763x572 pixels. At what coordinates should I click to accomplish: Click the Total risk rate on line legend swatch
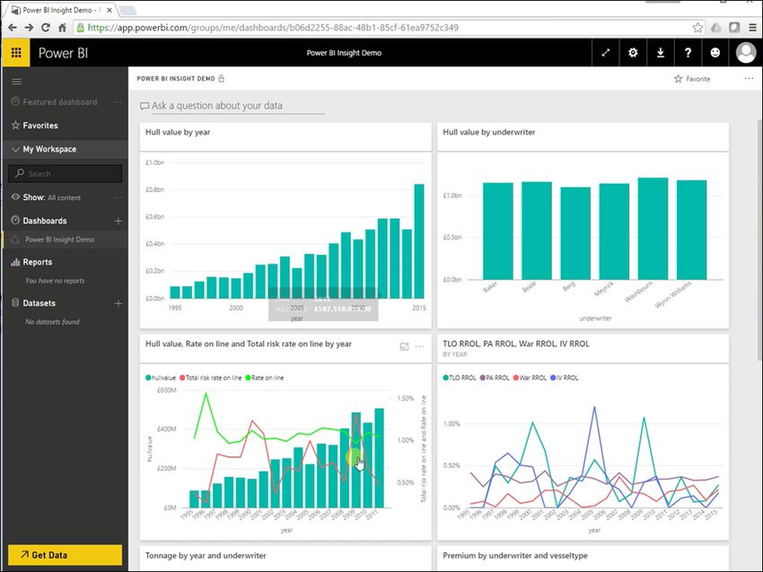pyautogui.click(x=182, y=377)
